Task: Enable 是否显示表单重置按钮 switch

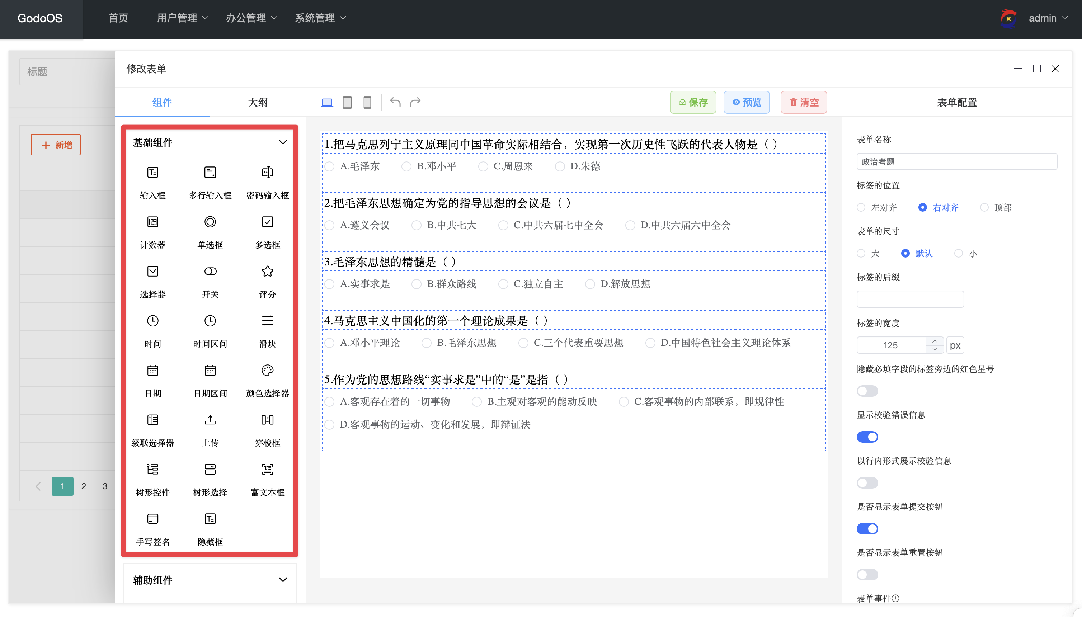Action: click(x=867, y=575)
